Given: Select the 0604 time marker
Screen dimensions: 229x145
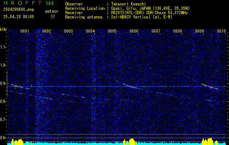Looking at the screenshot, I should (90, 31).
